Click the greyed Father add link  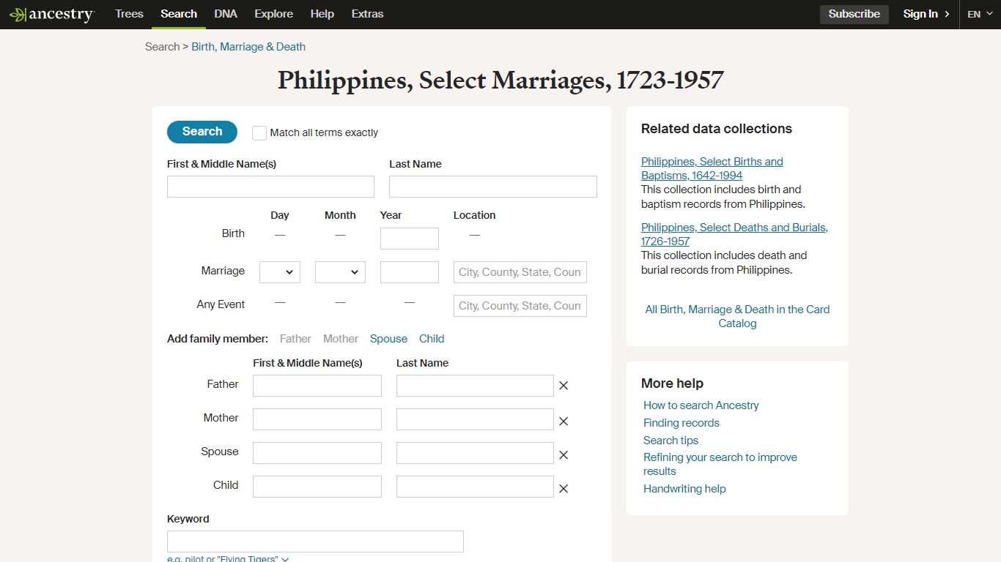[x=295, y=339]
